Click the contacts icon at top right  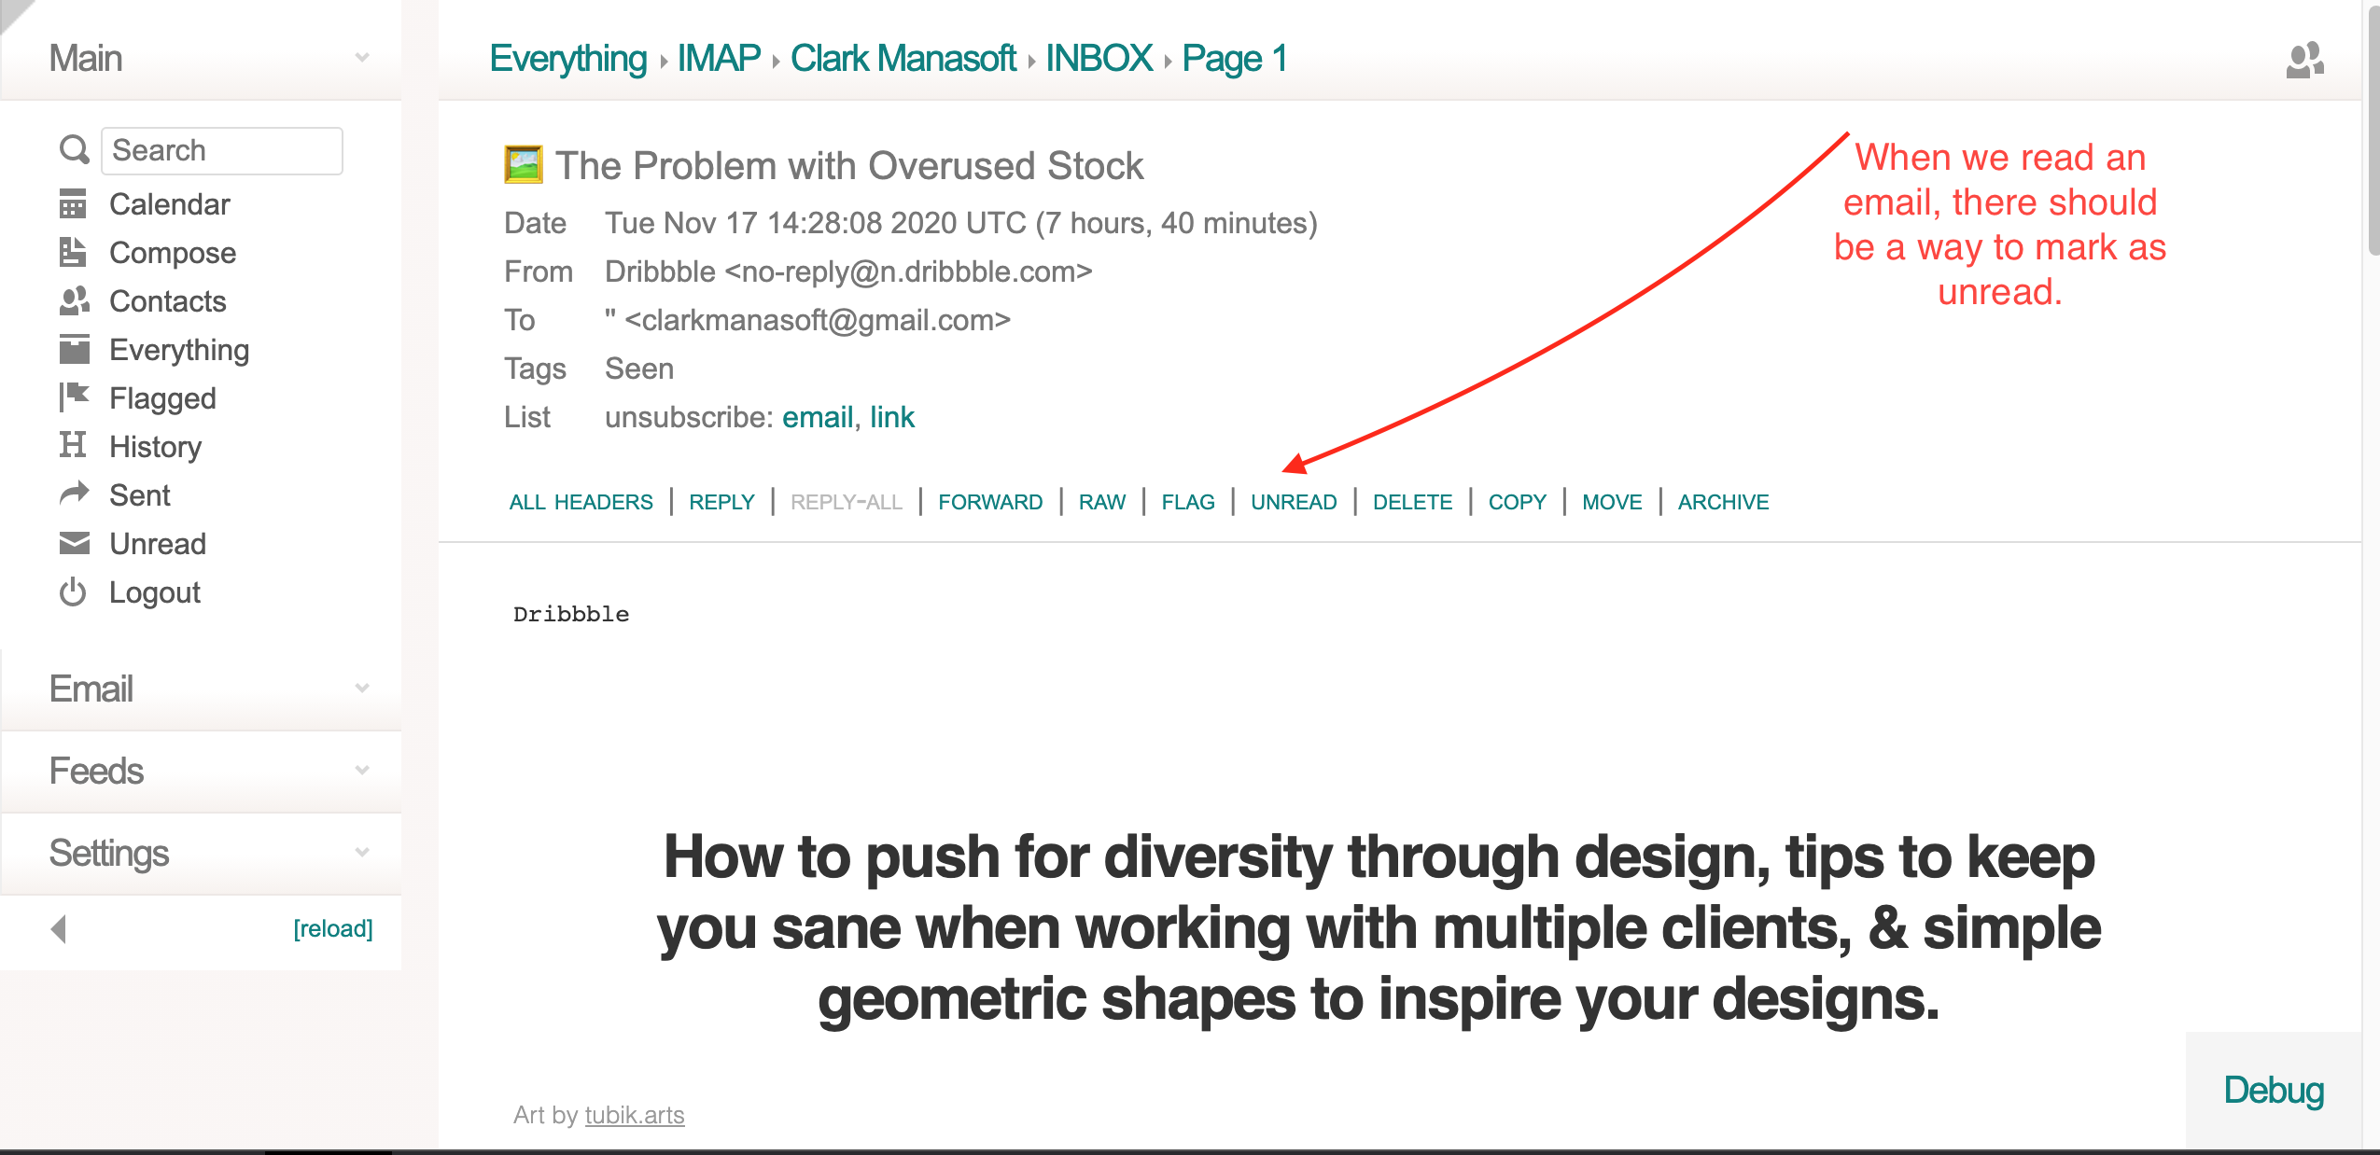click(x=2303, y=61)
